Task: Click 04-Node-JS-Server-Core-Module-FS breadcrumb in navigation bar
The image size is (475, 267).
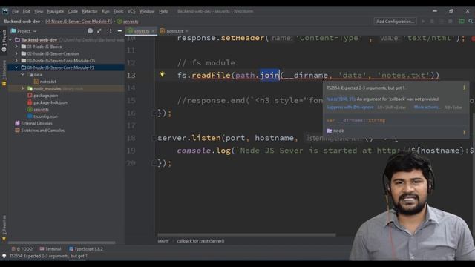Action: (x=79, y=22)
